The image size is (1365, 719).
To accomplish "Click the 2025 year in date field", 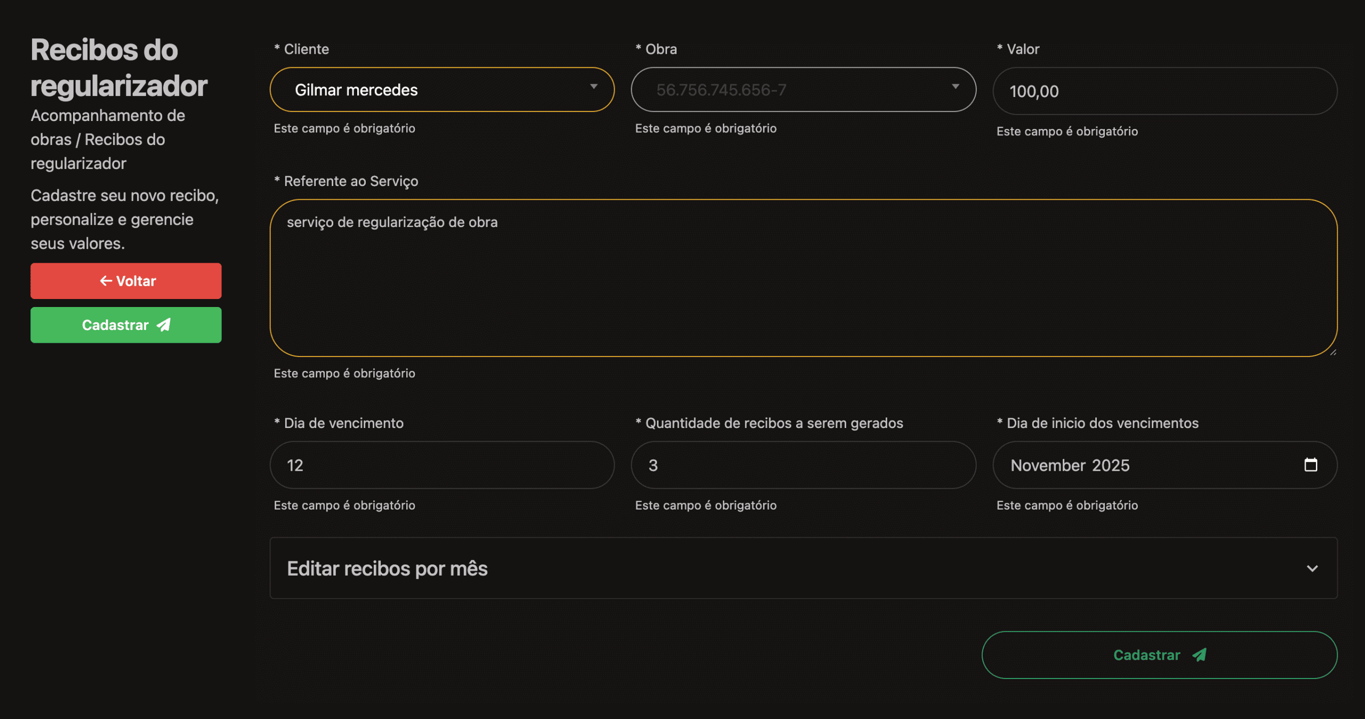I will click(1111, 465).
